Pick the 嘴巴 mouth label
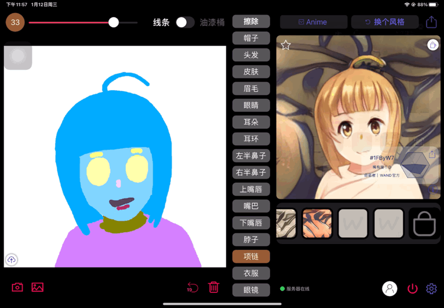This screenshot has width=444, height=308. click(251, 206)
